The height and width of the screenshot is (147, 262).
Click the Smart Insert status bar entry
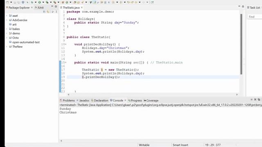(180, 145)
